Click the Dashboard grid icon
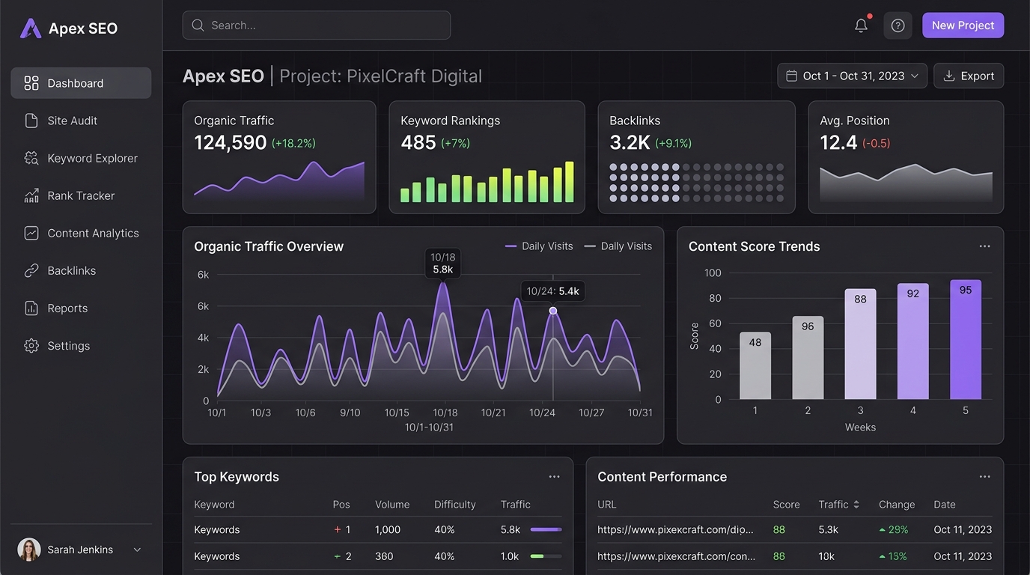Viewport: 1030px width, 575px height. (31, 83)
